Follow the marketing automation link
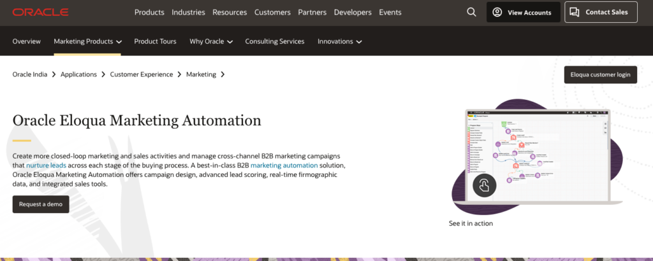This screenshot has width=653, height=261. pos(284,165)
